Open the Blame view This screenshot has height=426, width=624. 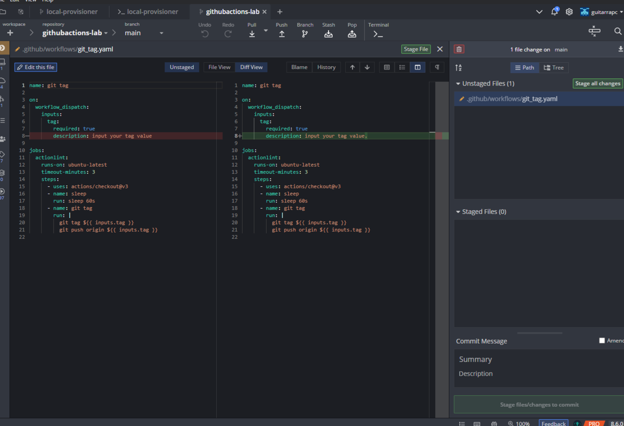299,67
